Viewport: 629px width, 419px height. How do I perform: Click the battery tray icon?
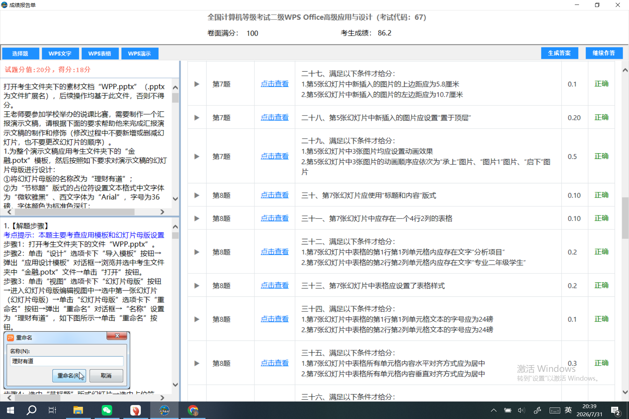point(508,410)
